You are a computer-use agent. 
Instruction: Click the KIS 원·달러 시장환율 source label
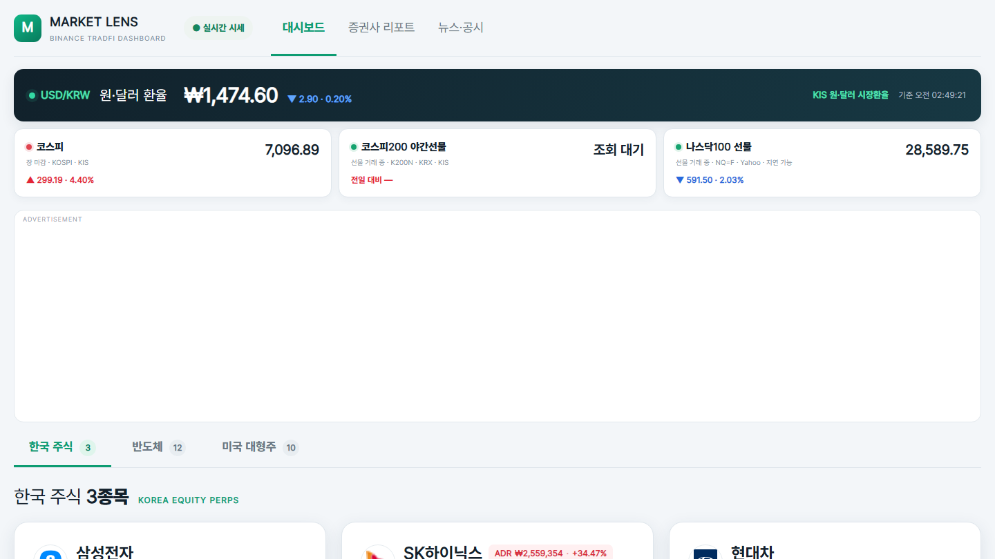pyautogui.click(x=851, y=95)
